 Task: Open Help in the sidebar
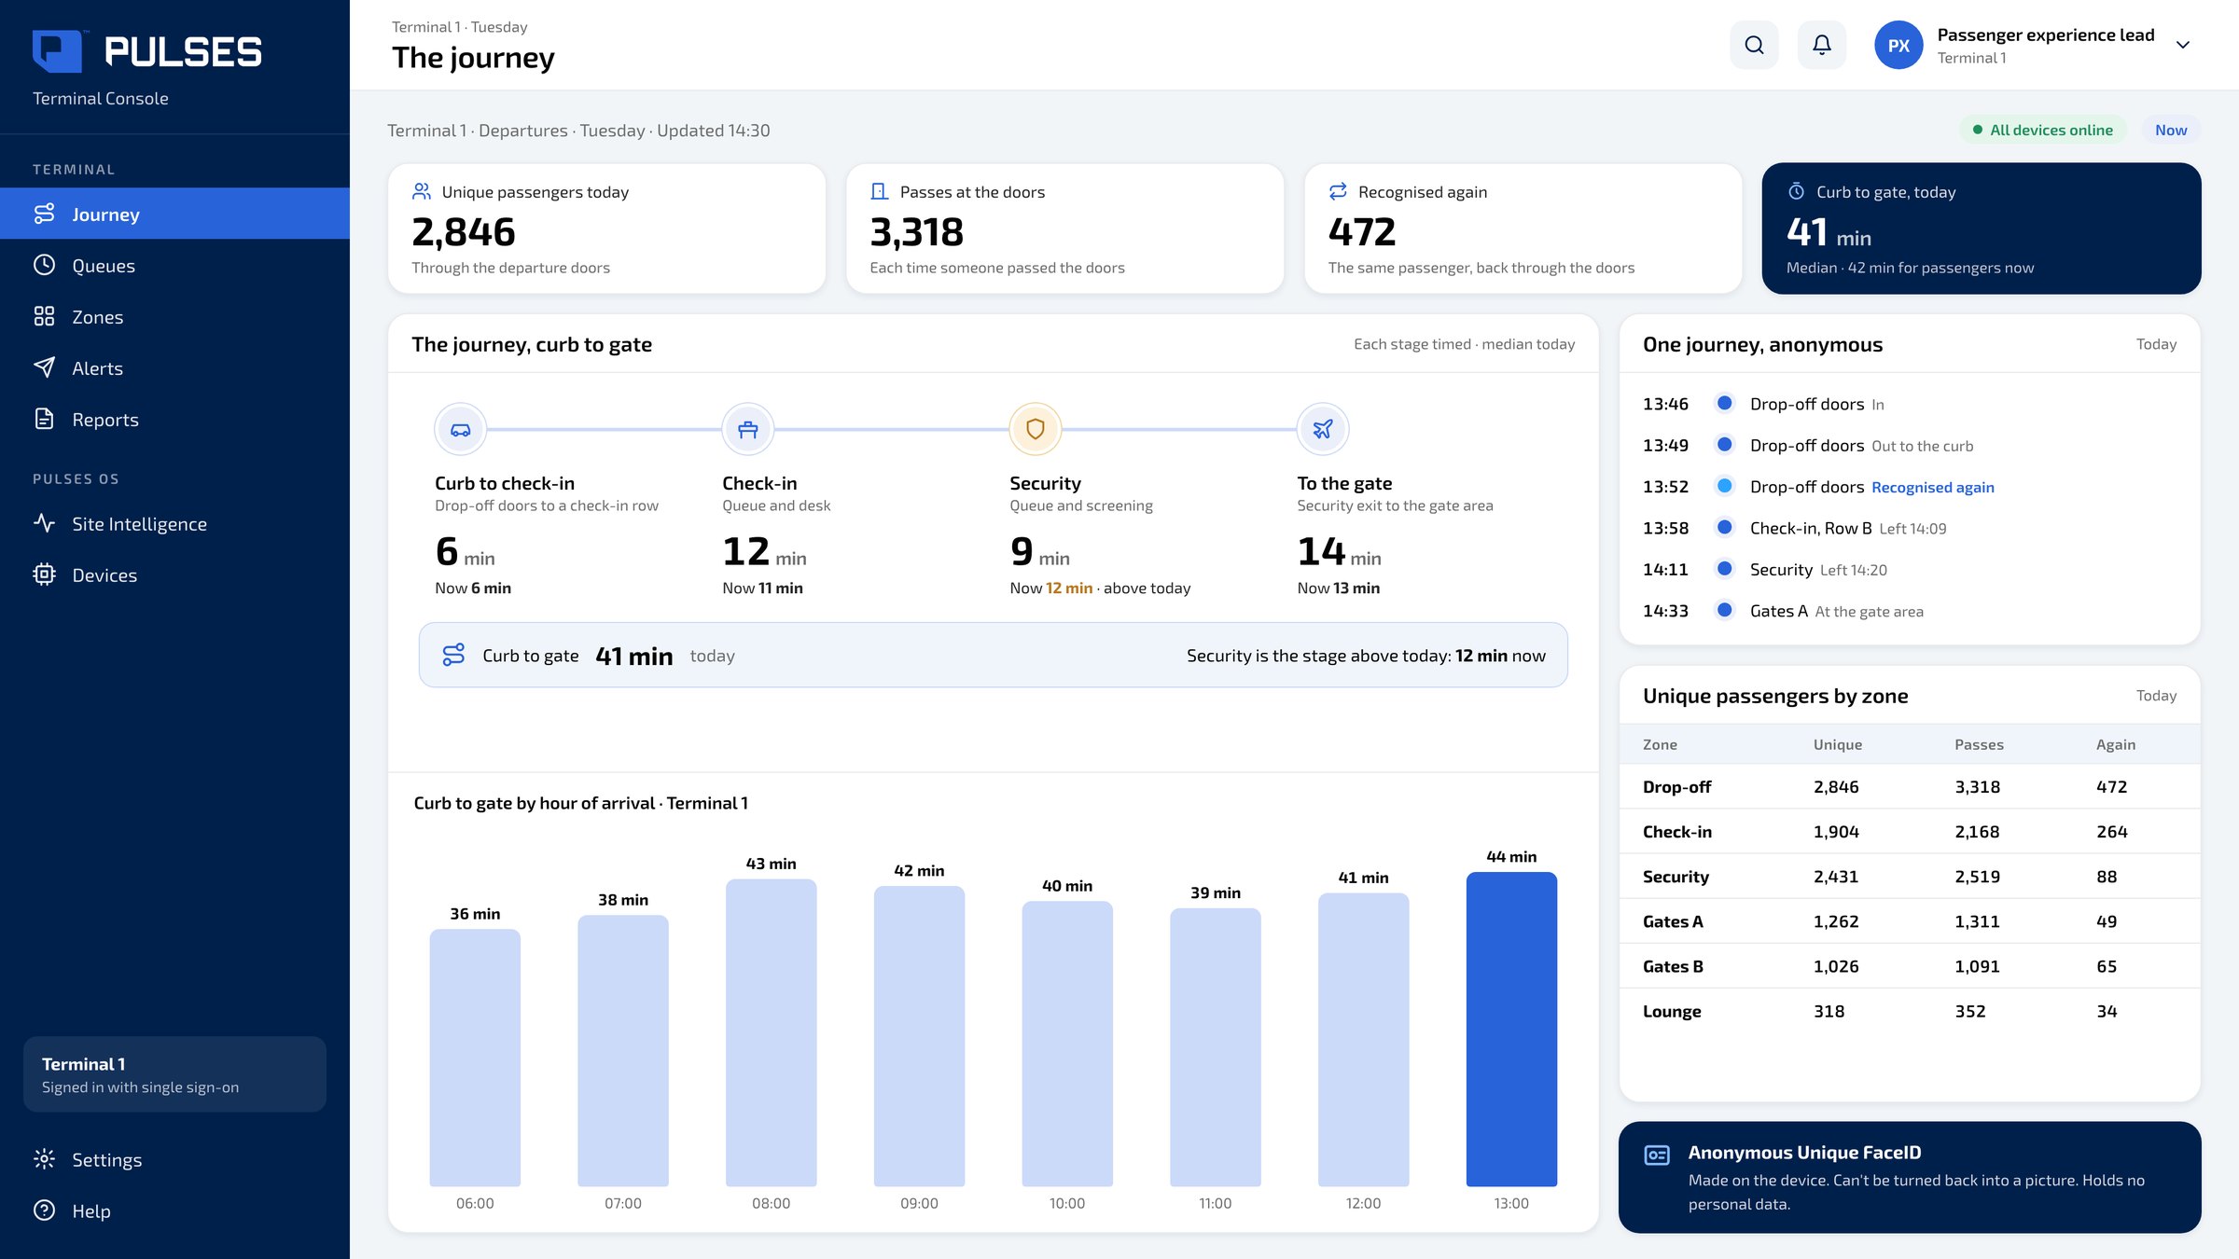tap(174, 1211)
